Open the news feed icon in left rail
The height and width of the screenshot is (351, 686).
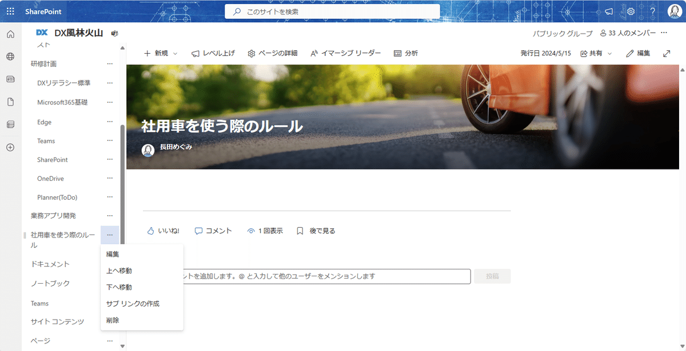click(x=10, y=79)
